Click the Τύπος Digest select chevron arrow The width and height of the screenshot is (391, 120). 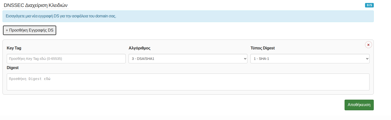point(367,59)
